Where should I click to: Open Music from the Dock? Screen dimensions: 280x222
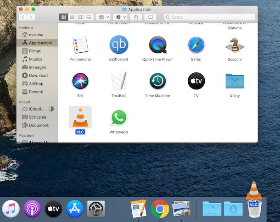tap(11, 209)
